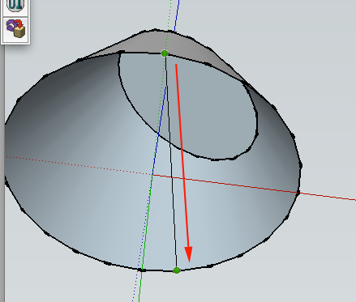This screenshot has width=356, height=302.
Task: Click the solid blue axis above the cone
Action: tap(177, 15)
